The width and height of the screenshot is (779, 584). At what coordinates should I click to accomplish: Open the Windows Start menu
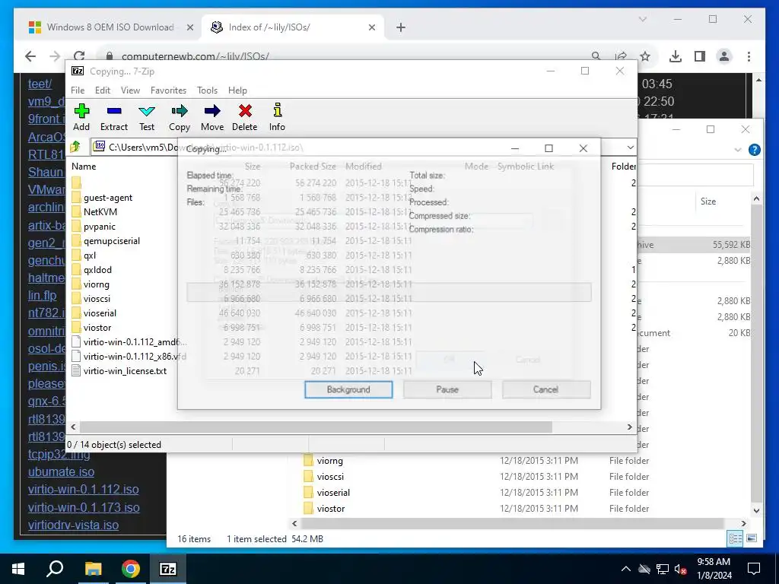(18, 569)
